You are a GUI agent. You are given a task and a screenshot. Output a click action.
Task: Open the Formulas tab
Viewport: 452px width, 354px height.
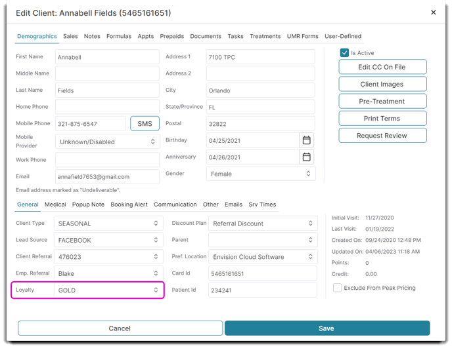click(119, 36)
